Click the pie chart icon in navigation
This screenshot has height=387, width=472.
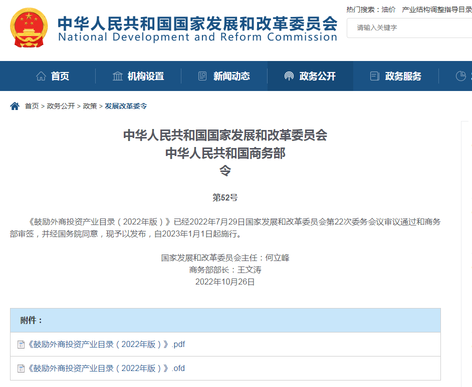(x=461, y=76)
